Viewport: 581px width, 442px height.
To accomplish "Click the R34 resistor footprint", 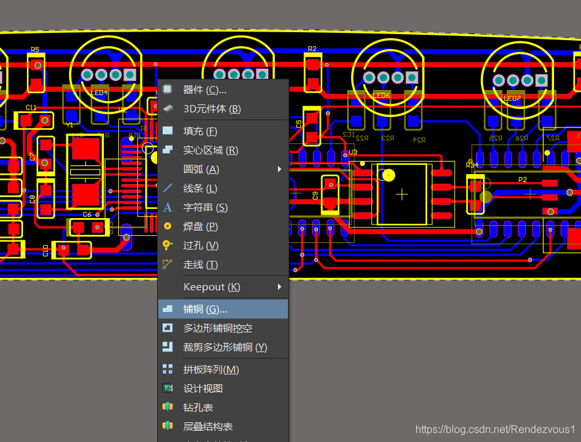I will pyautogui.click(x=475, y=194).
